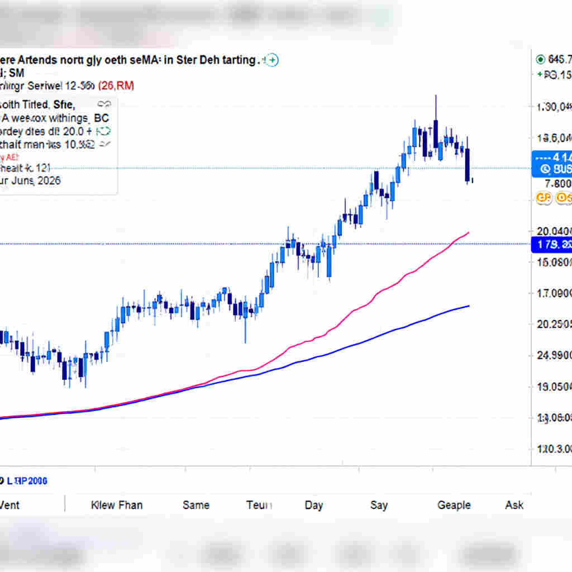Click the dark blue 179 price label

click(550, 244)
